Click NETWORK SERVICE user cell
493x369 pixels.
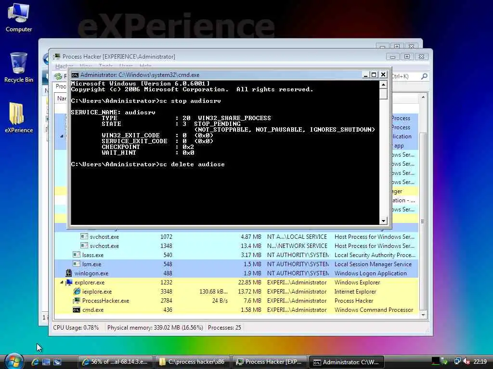297,246
